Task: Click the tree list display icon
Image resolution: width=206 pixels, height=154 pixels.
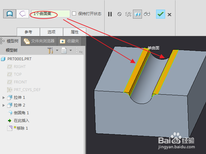Action: (x=64, y=50)
